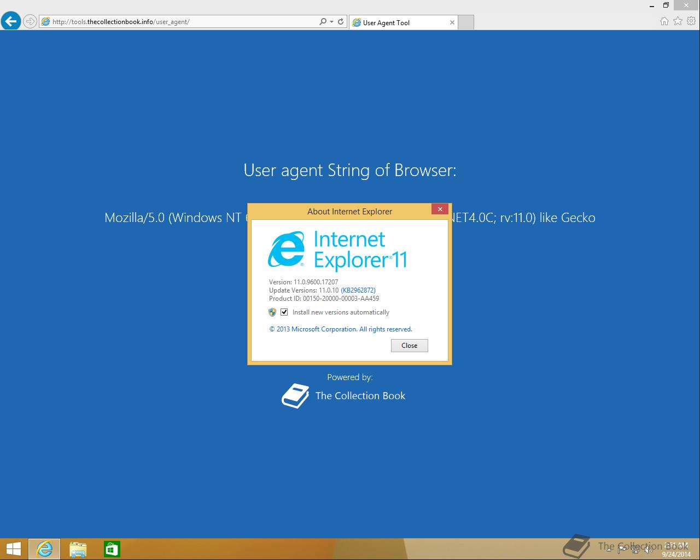Open File Explorer from the taskbar

(78, 549)
